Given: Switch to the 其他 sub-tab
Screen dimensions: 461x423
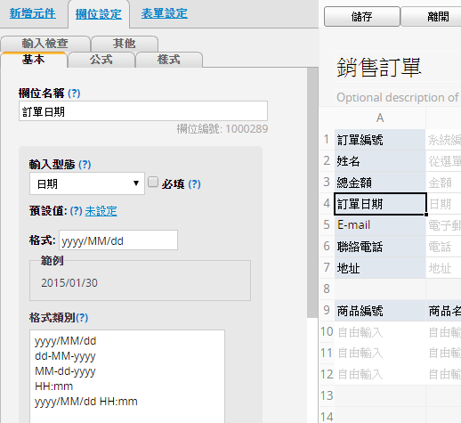Looking at the screenshot, I should tap(125, 44).
